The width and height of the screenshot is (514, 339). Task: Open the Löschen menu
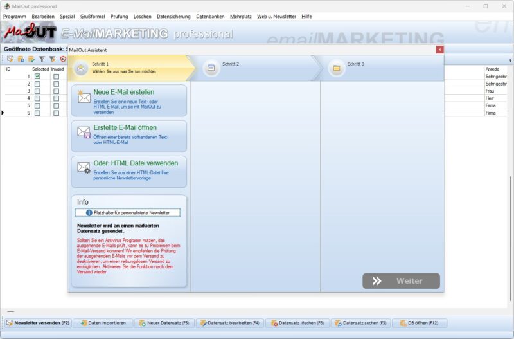142,17
